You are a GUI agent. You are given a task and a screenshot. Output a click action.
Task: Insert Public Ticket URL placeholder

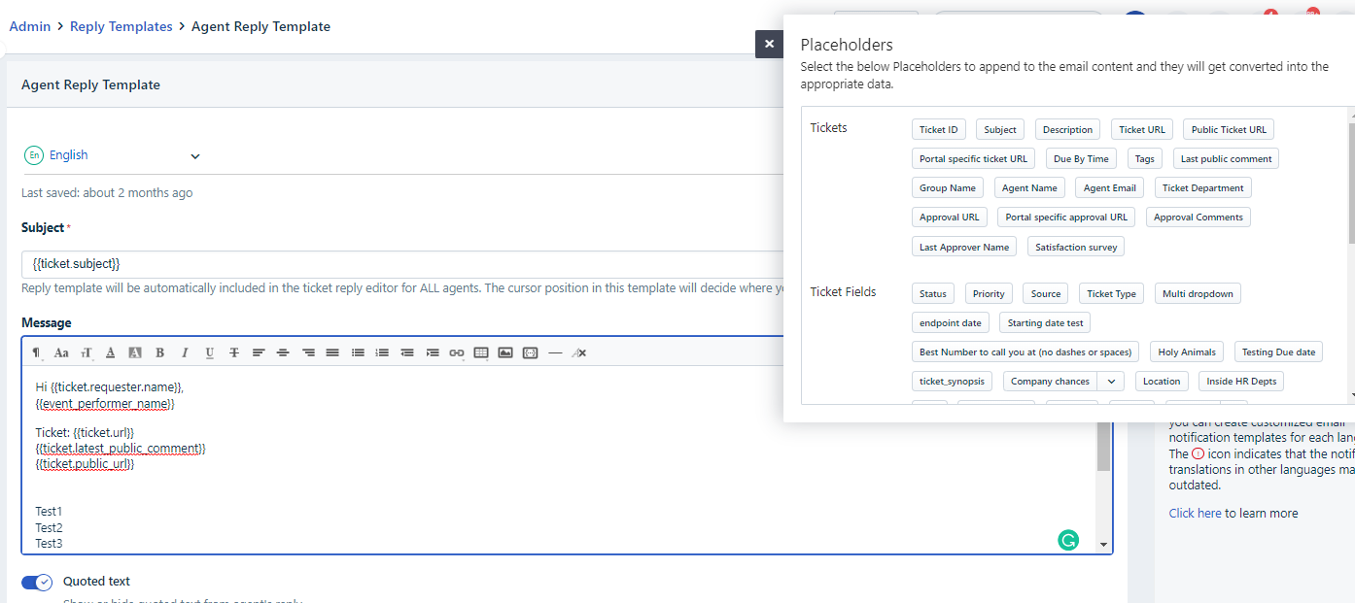point(1229,130)
